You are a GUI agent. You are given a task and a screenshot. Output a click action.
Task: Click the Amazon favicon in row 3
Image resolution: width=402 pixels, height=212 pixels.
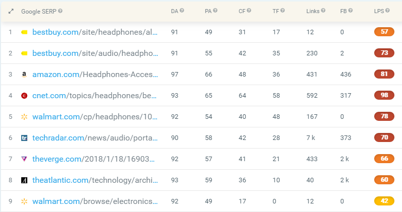tap(24, 75)
